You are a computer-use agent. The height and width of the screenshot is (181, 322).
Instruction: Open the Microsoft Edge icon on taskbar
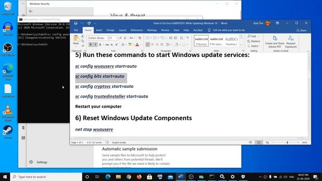108,176
